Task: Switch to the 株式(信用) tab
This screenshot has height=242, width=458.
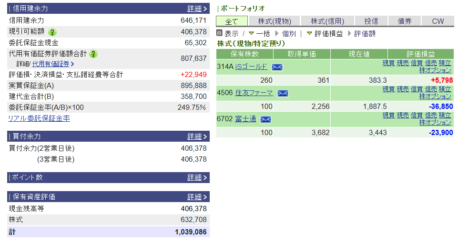Action: point(327,21)
